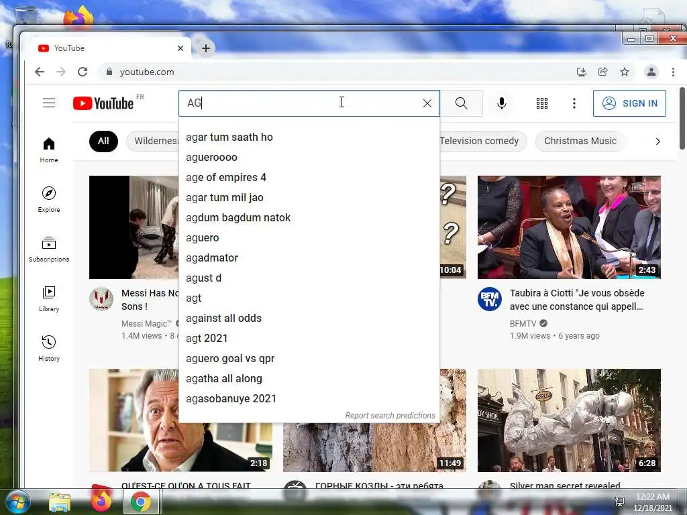Click the youtube.com address bar
The image size is (687, 515).
point(333,72)
